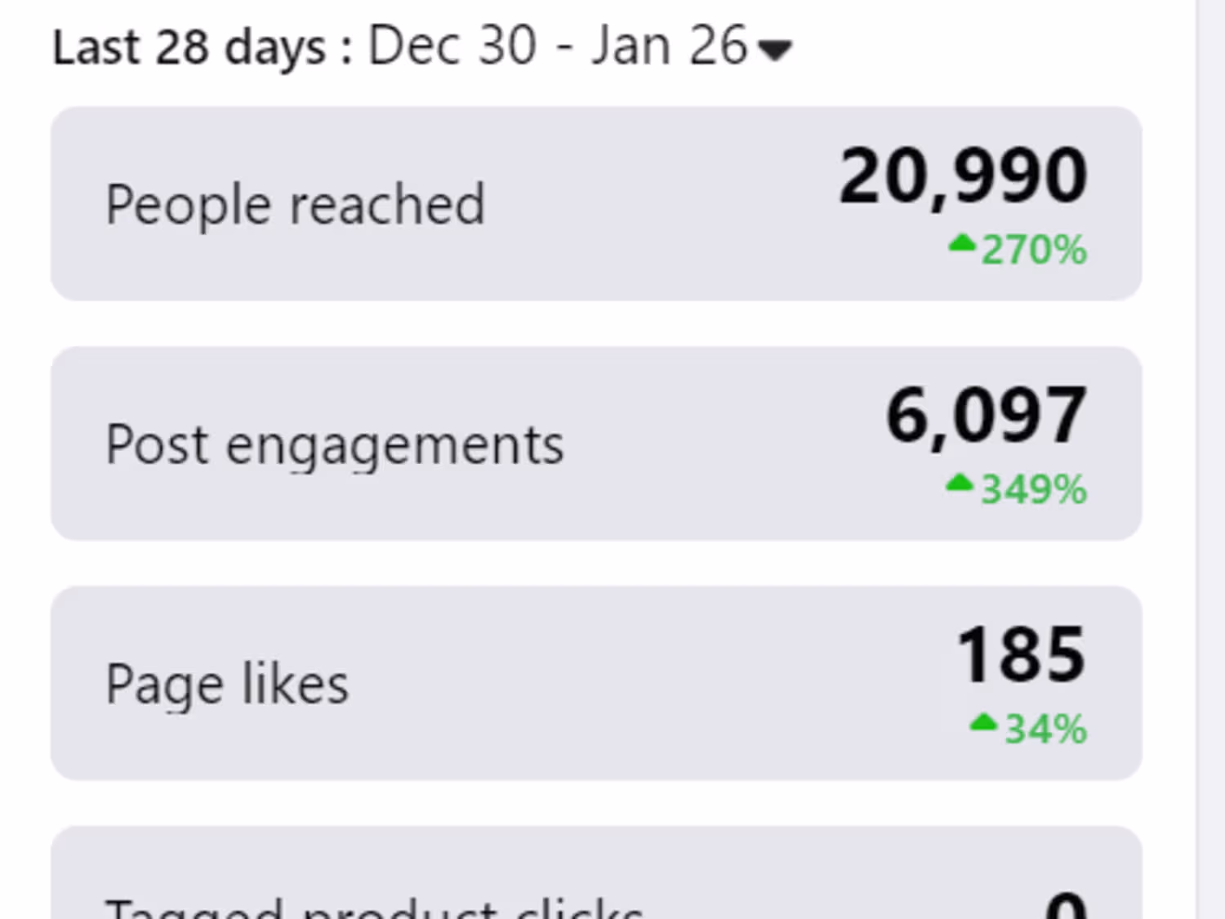The width and height of the screenshot is (1225, 919).
Task: Click the 6,097 engagements figure
Action: 987,417
